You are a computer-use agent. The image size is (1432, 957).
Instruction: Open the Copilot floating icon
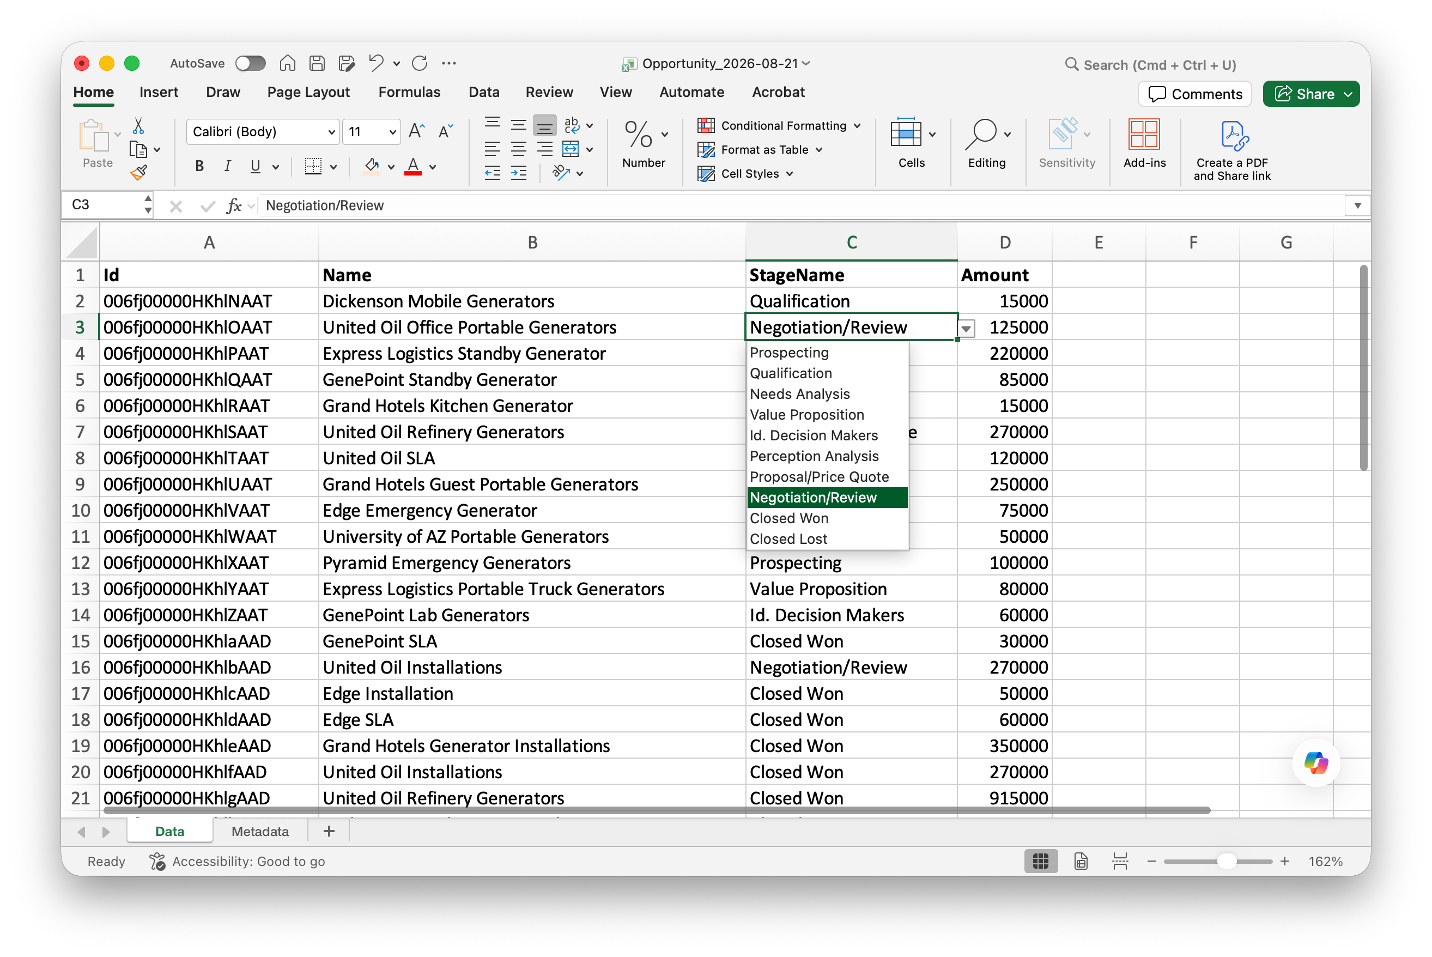(1315, 763)
